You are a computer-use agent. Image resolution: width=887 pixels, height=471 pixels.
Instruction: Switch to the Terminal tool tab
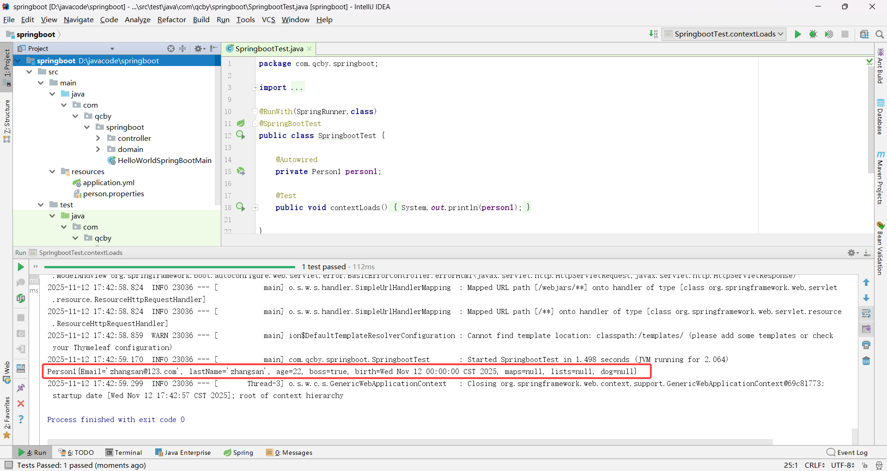click(x=123, y=453)
